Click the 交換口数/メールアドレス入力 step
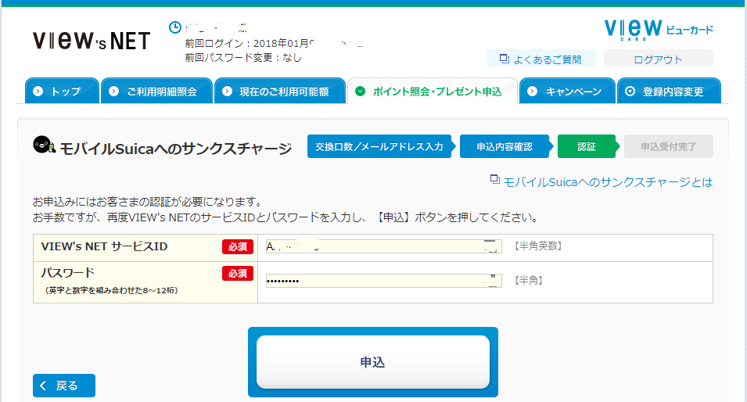747x402 pixels. pyautogui.click(x=379, y=147)
